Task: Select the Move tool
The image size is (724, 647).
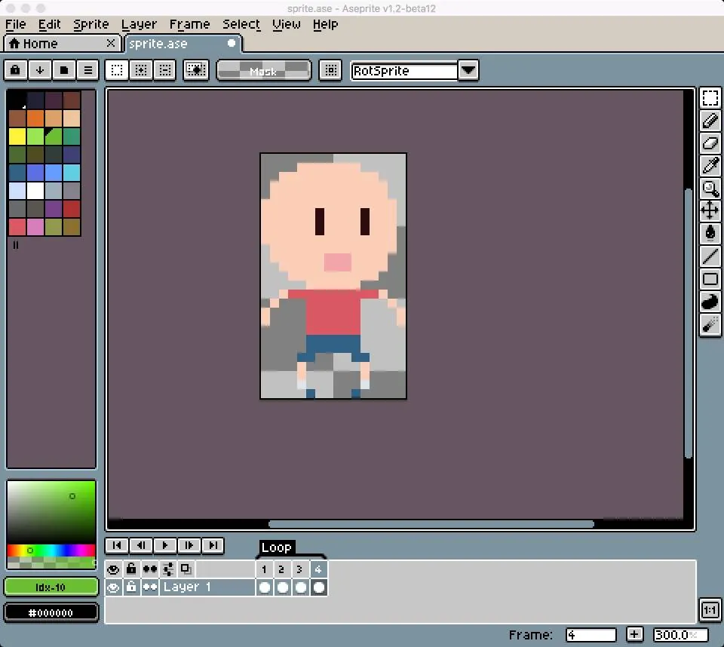Action: (710, 210)
